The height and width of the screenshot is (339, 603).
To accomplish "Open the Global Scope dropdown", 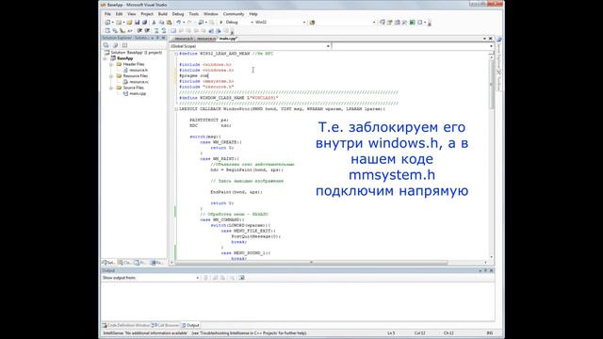I will tap(328, 46).
